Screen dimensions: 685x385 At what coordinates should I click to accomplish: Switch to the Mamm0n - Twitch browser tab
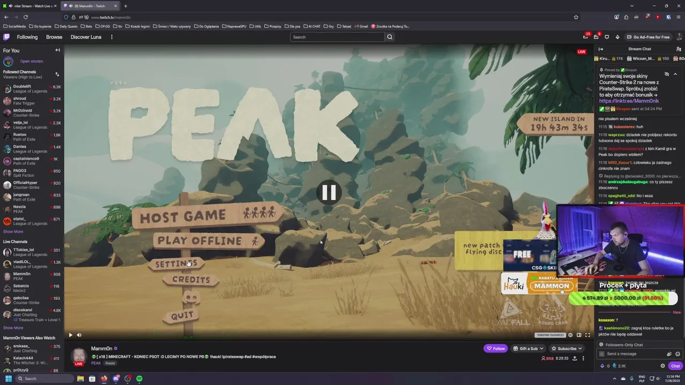(90, 6)
